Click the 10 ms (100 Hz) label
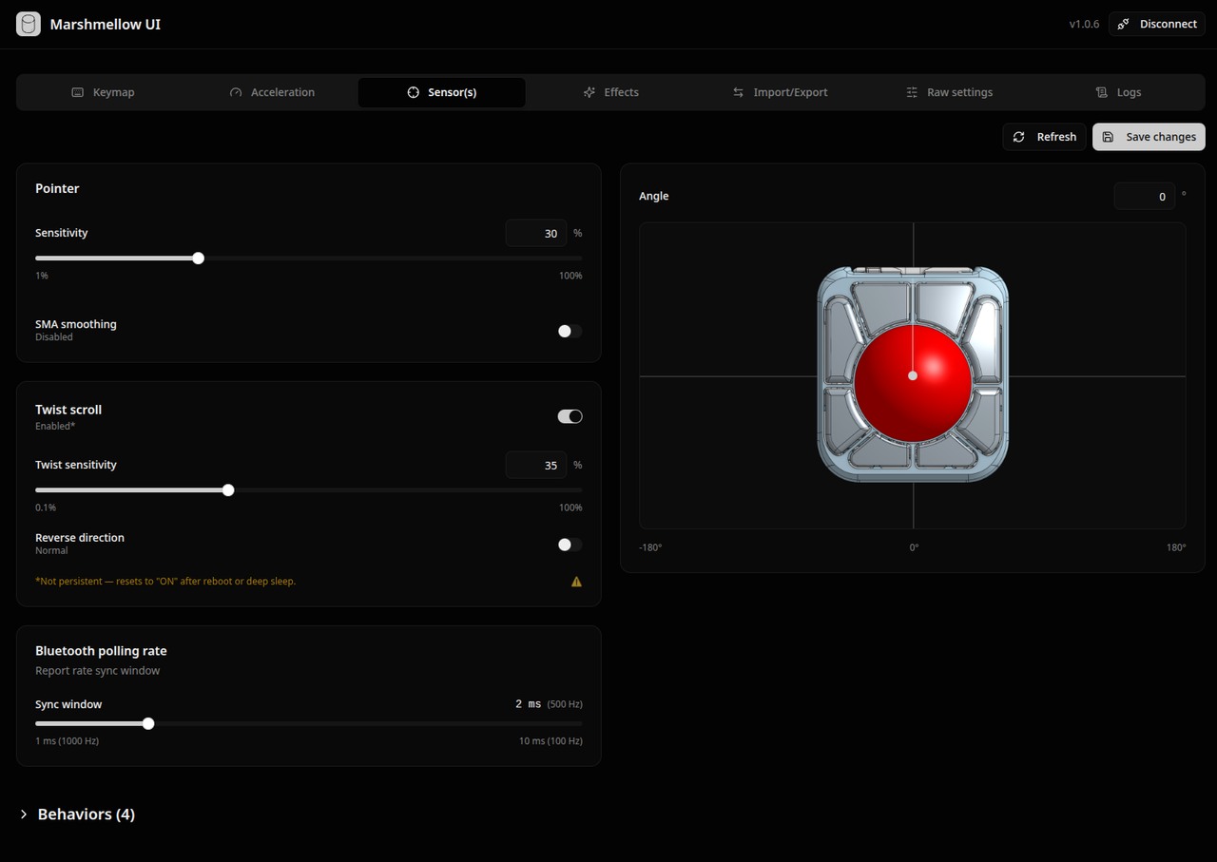 click(551, 740)
